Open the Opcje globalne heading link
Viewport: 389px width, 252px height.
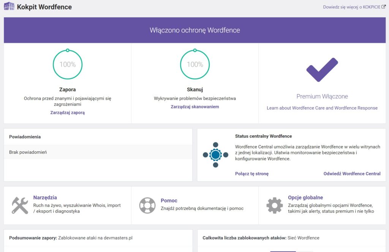[305, 197]
